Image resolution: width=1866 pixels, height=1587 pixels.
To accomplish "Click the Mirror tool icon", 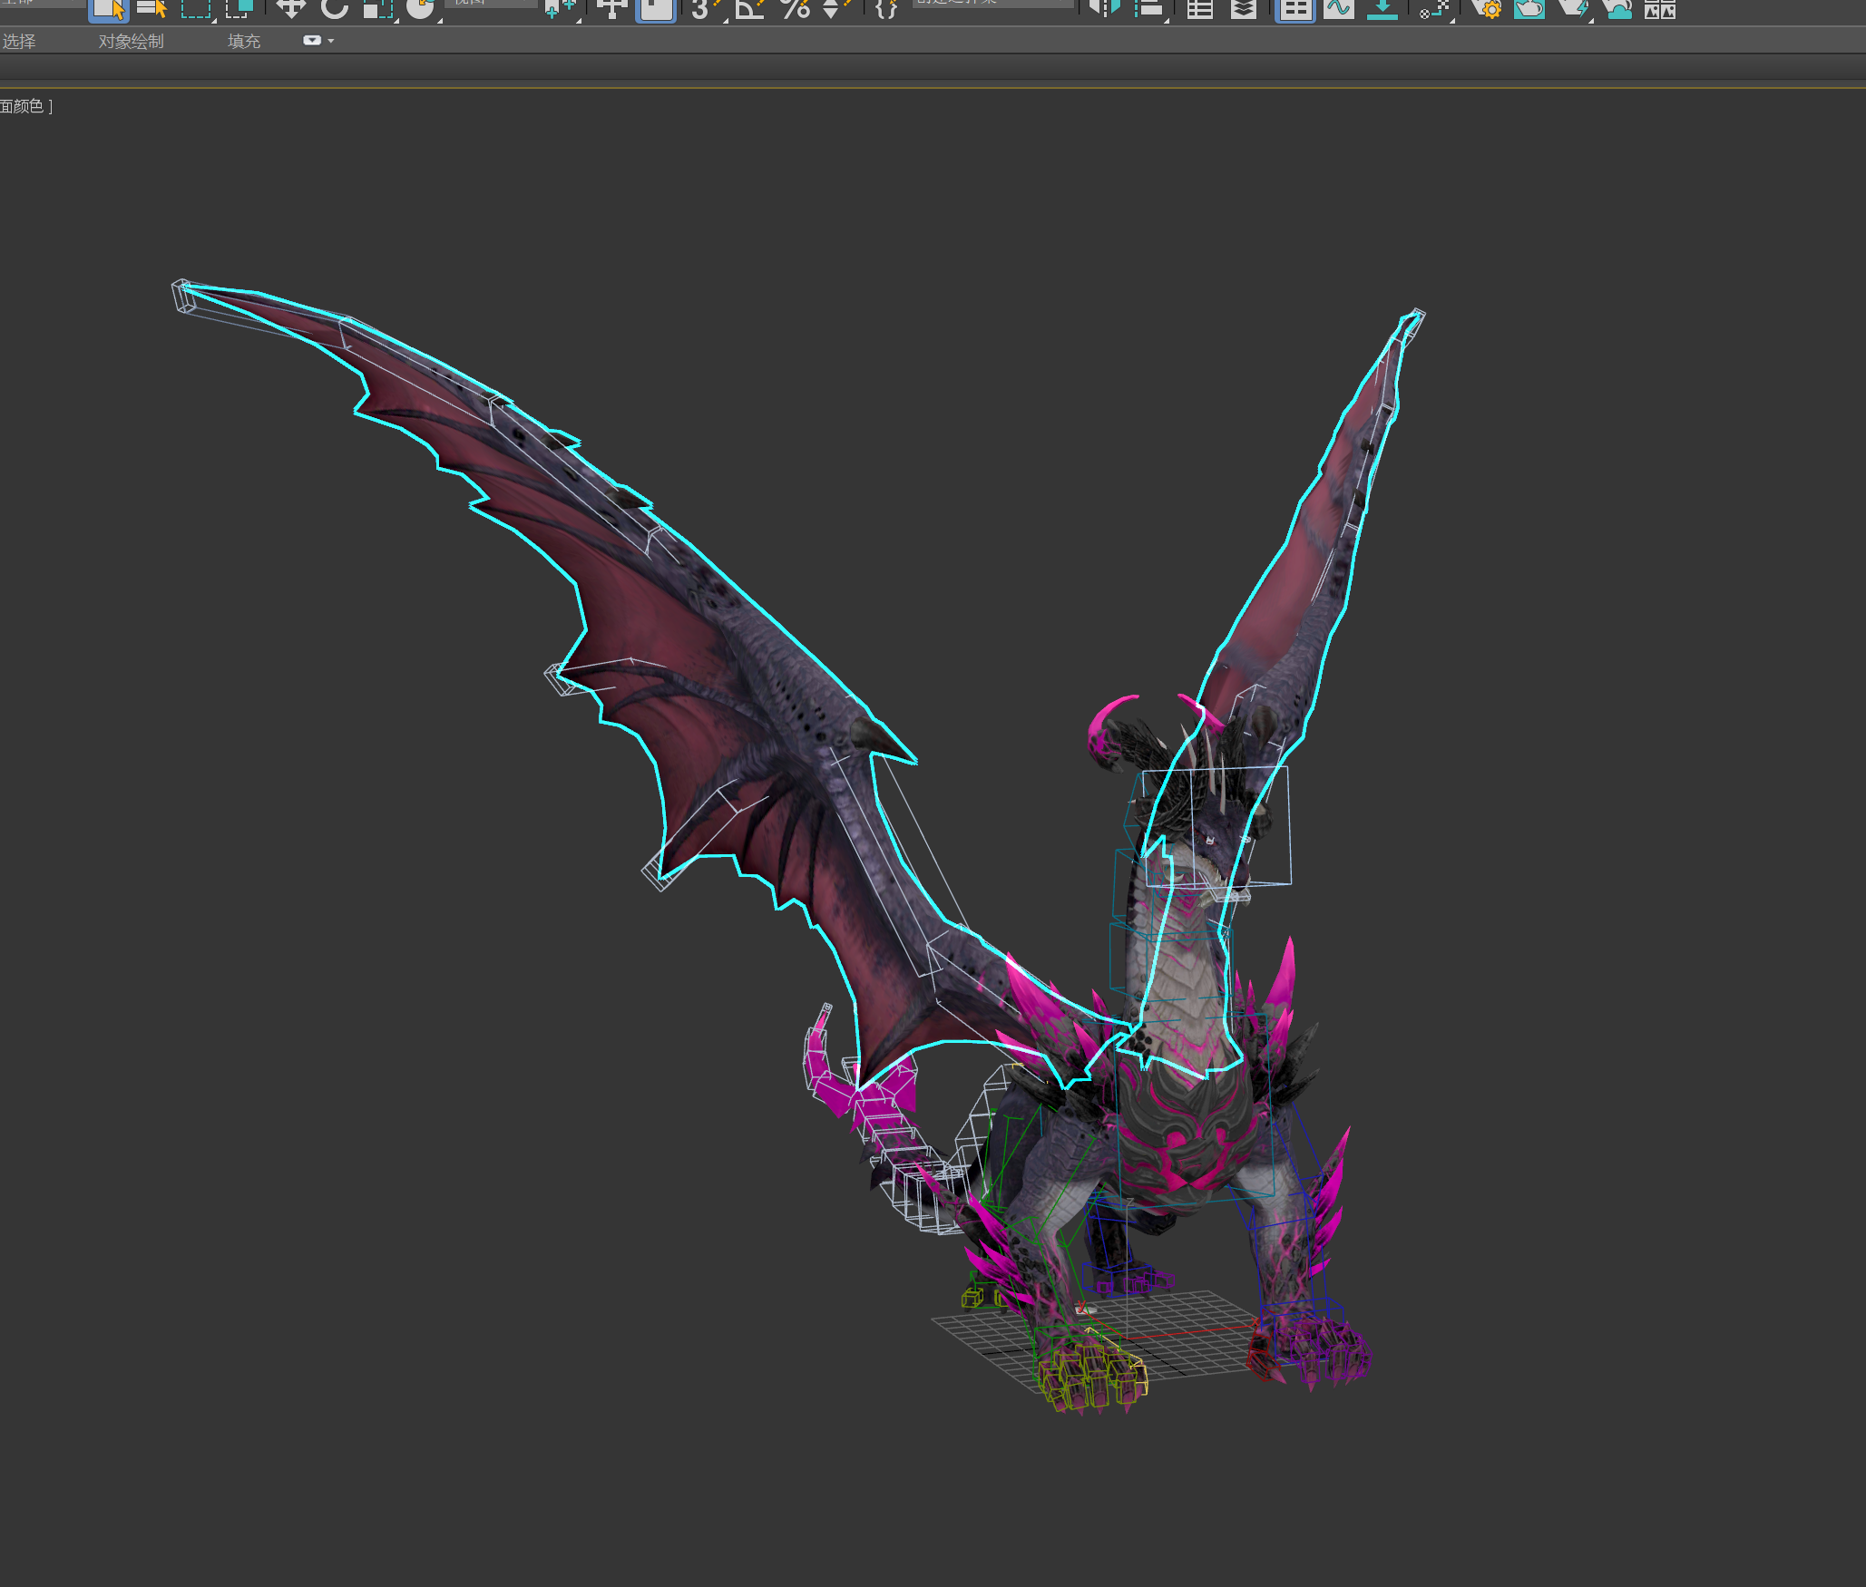I will [1104, 9].
